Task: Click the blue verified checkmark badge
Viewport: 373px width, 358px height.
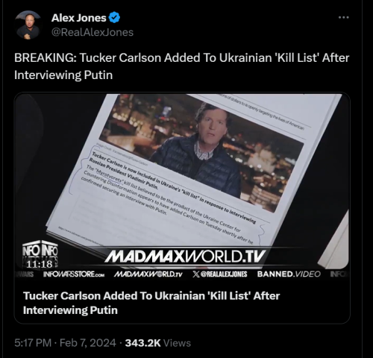Action: [115, 18]
